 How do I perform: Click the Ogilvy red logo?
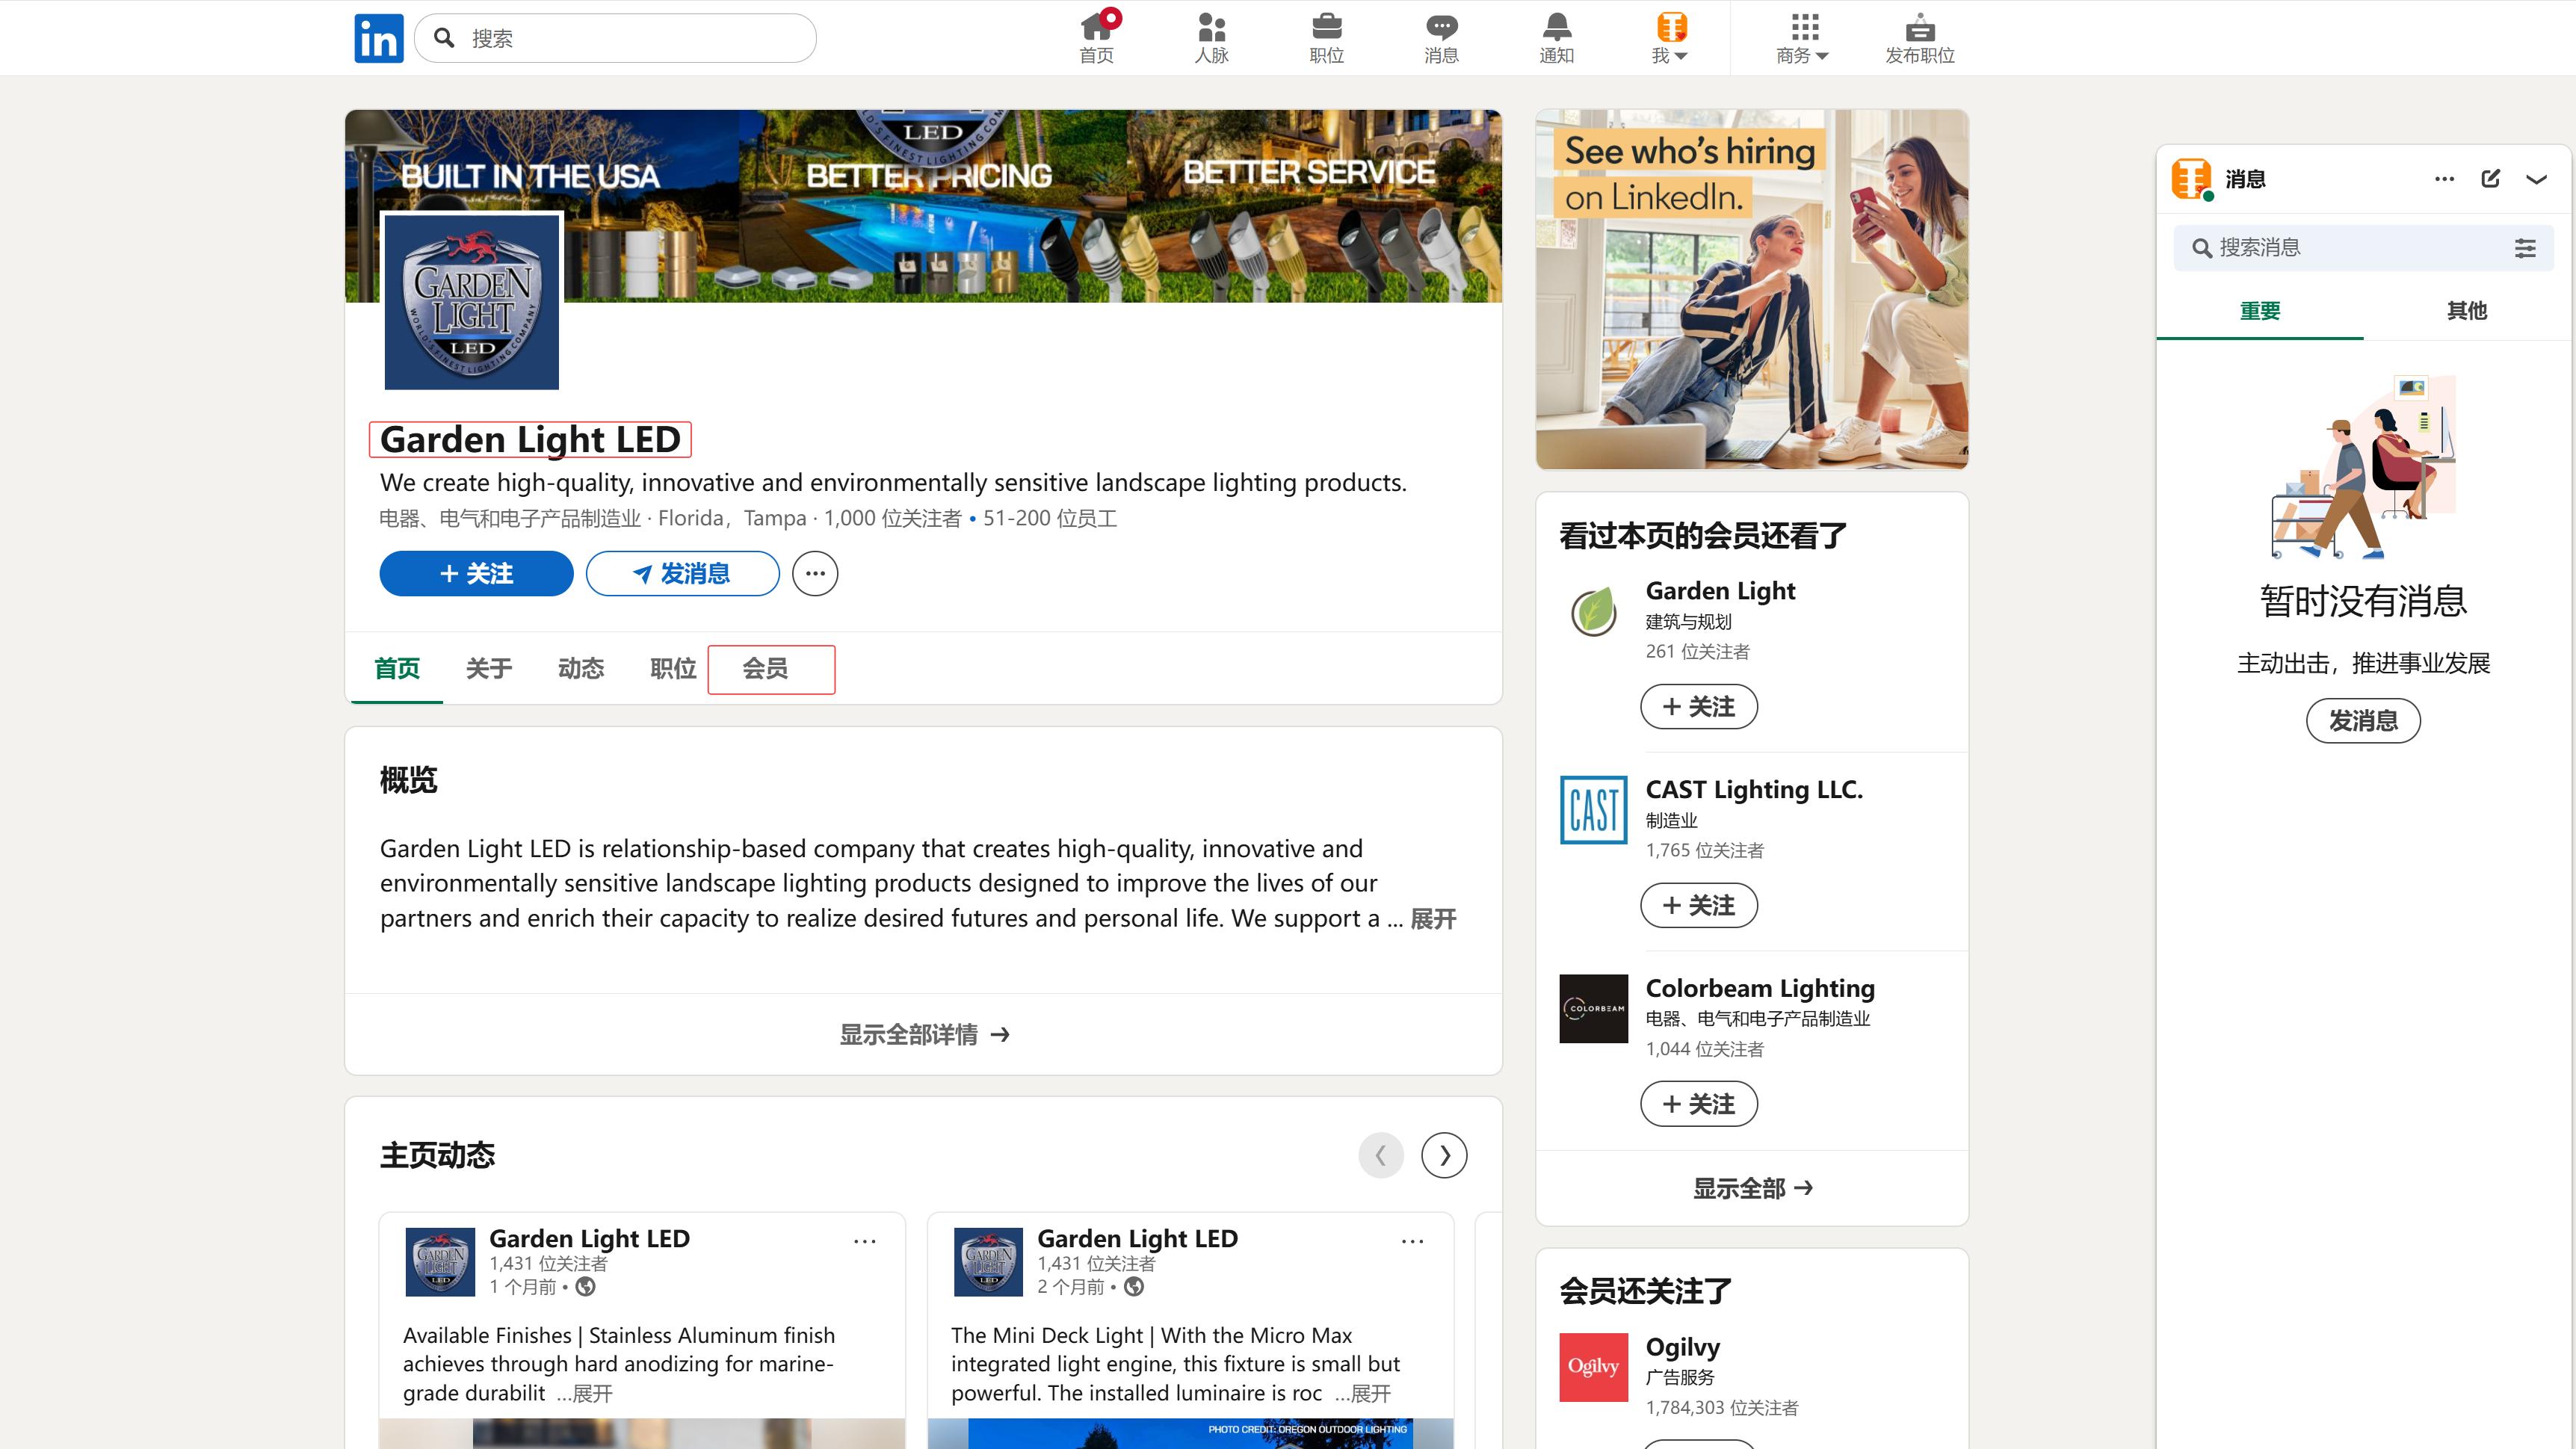1594,1367
